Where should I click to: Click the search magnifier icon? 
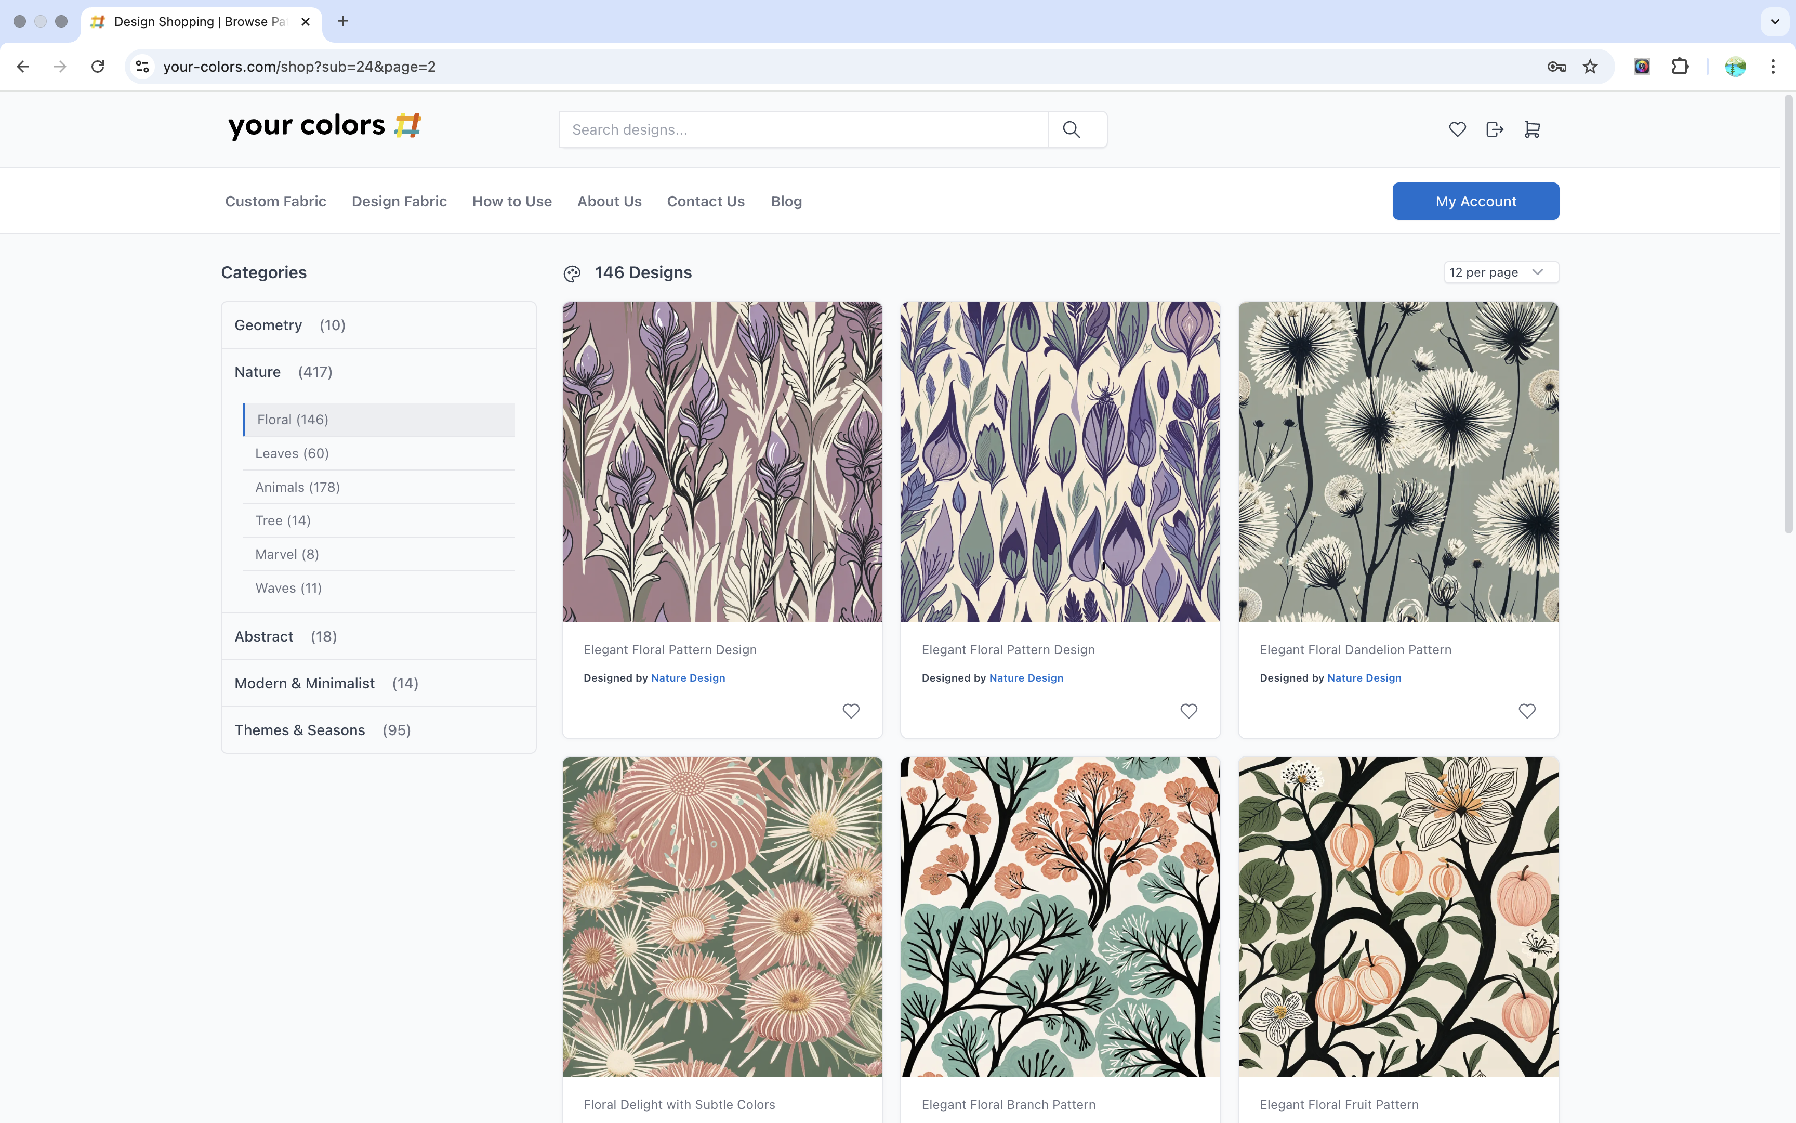coord(1071,129)
